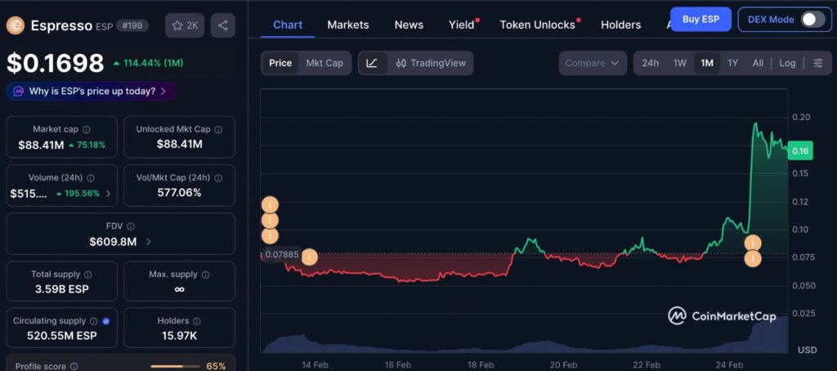Click the lower event marker near 24 Feb spike
Viewport: 837px width, 371px height.
click(x=753, y=259)
